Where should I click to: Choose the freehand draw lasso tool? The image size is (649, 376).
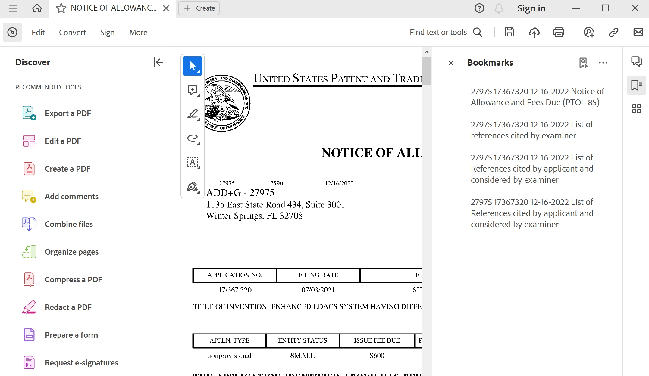click(x=192, y=138)
